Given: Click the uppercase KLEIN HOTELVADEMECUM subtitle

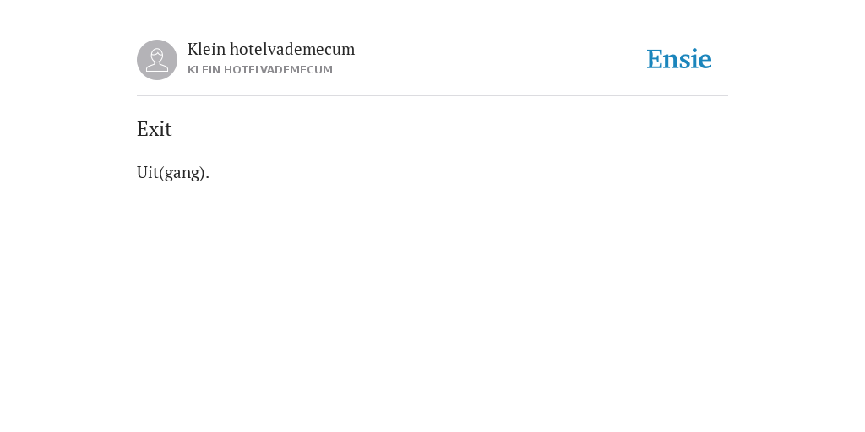Looking at the screenshot, I should pyautogui.click(x=260, y=70).
